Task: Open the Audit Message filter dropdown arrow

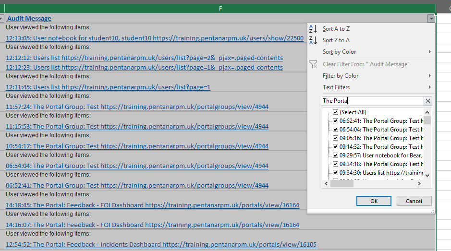Action: click(431, 19)
